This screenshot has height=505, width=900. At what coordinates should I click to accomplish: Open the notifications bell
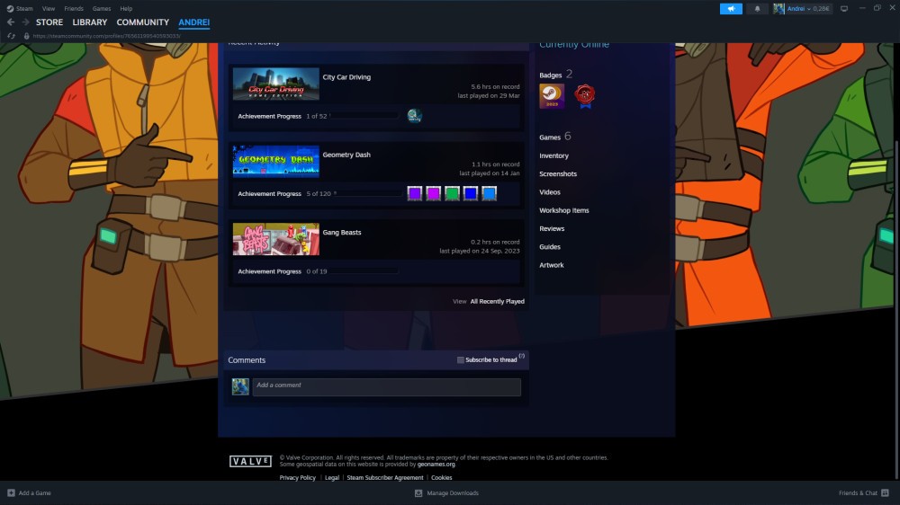(x=757, y=9)
